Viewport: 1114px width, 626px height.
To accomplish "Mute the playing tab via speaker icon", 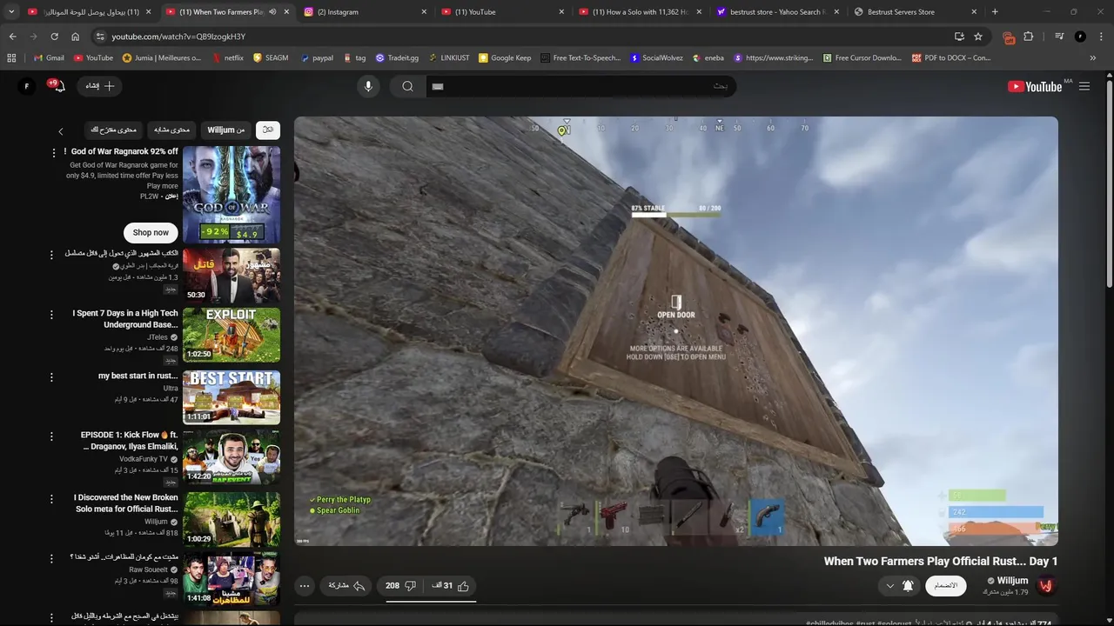I will 272,12.
